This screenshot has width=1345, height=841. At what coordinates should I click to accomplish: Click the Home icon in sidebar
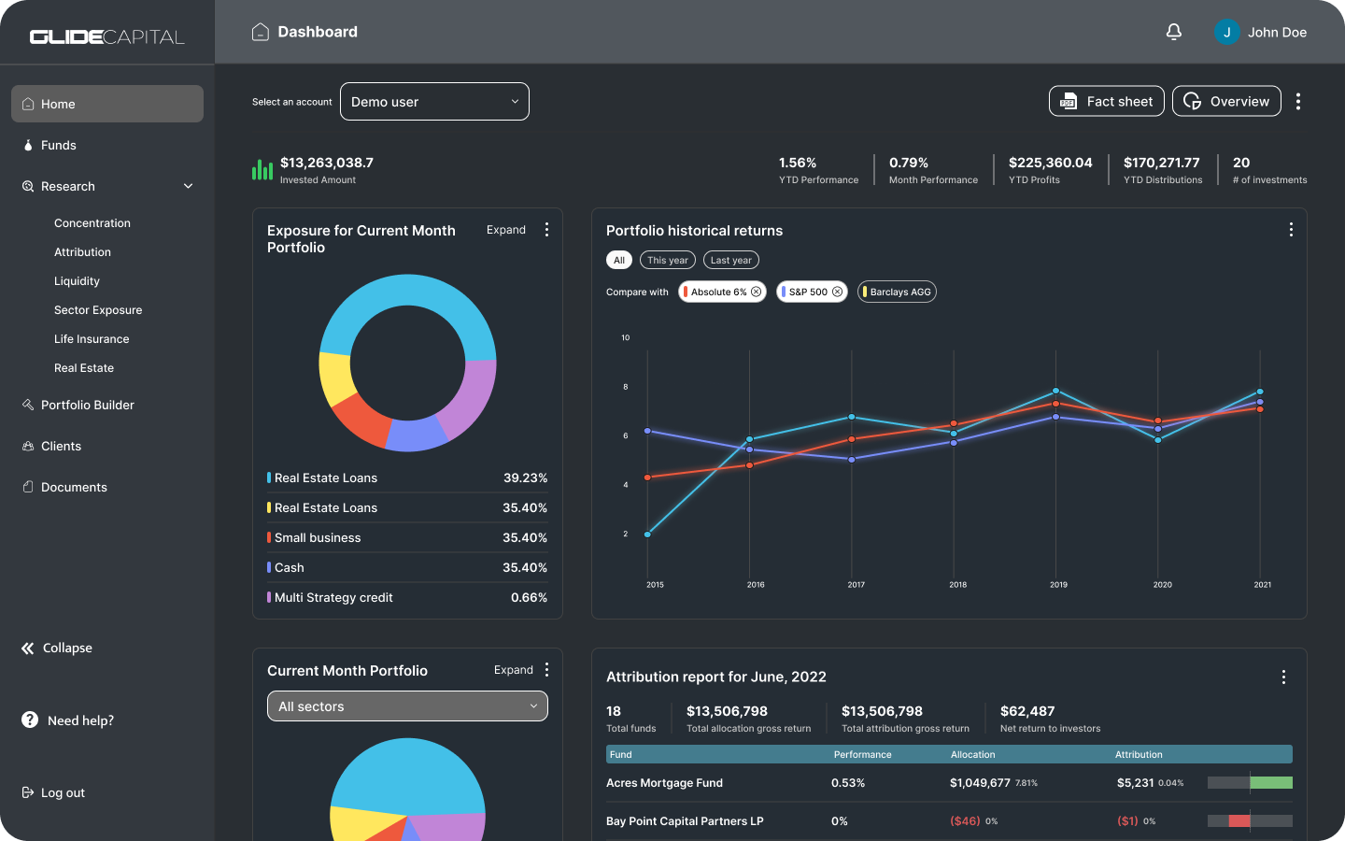click(x=28, y=104)
